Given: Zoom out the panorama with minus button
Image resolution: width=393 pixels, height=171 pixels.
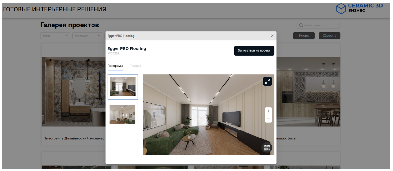Looking at the screenshot, I should tap(268, 119).
